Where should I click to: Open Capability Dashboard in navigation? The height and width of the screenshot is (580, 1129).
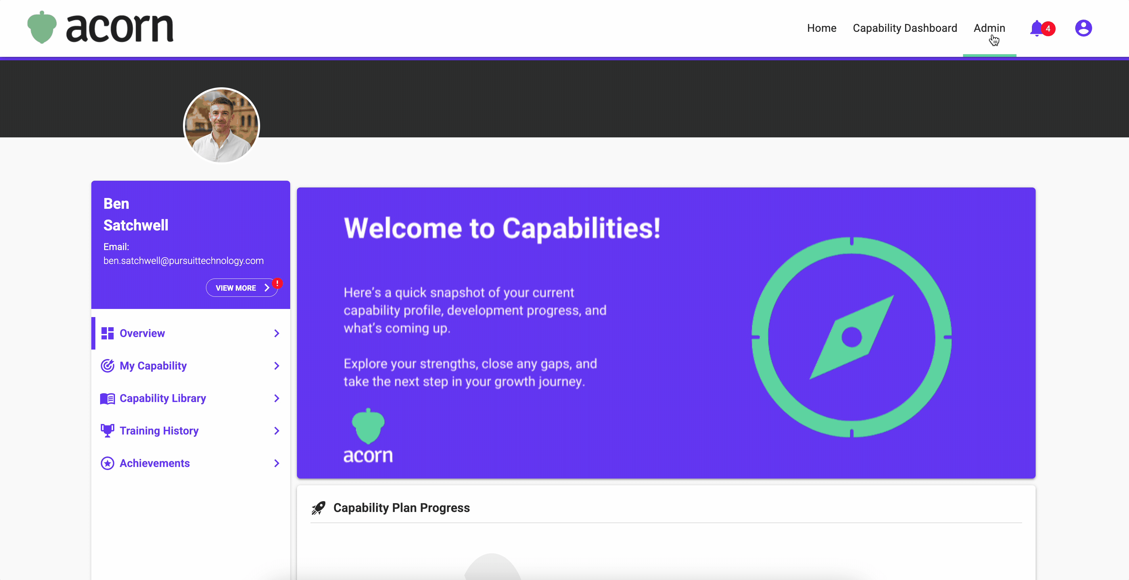pos(905,28)
